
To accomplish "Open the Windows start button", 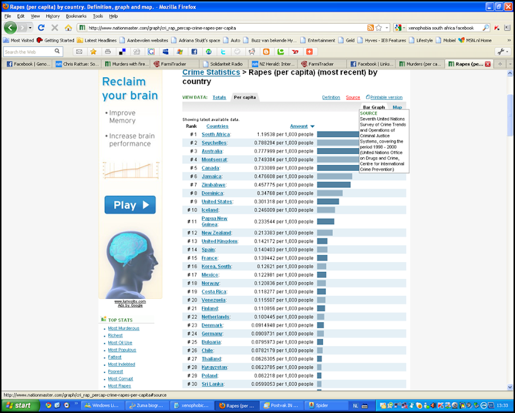I will (x=21, y=405).
